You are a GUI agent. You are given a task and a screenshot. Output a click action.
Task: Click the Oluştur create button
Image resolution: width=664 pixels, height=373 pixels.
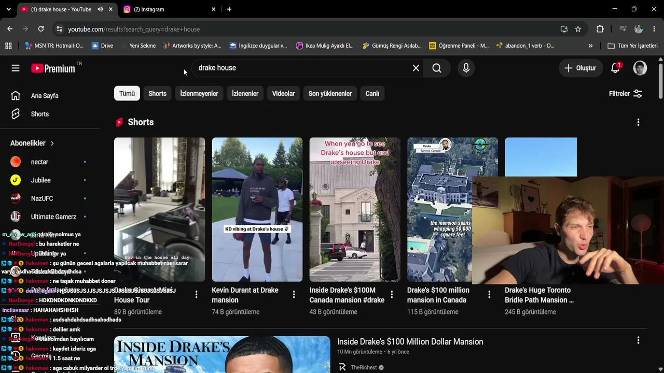coord(580,68)
